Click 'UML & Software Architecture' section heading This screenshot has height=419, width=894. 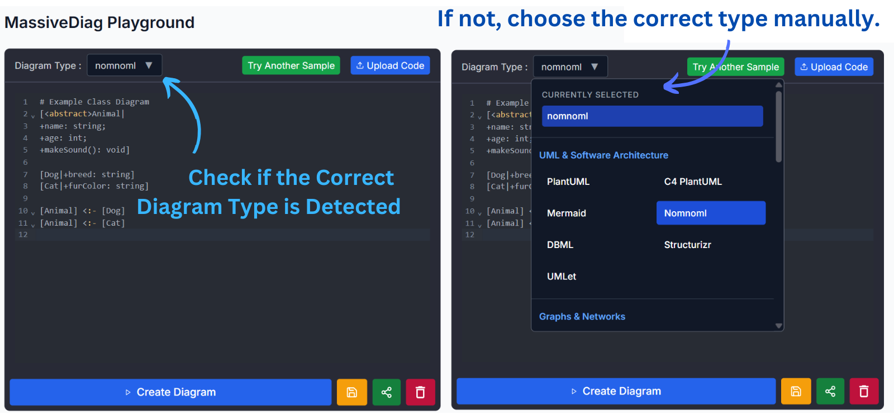pyautogui.click(x=603, y=155)
